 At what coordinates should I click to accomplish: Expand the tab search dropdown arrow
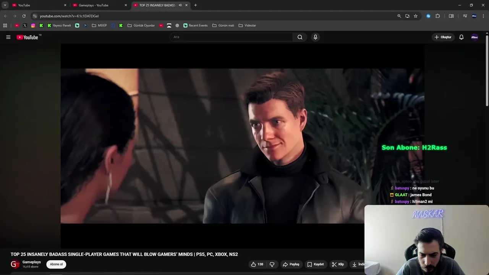5,5
